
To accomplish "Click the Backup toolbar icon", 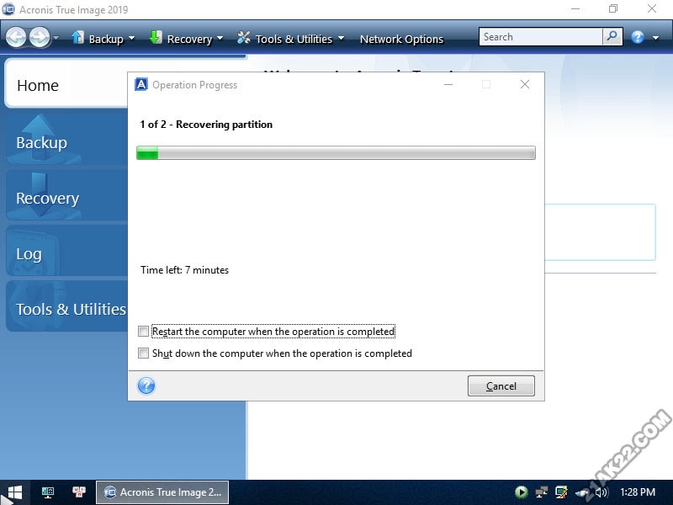I will [77, 37].
